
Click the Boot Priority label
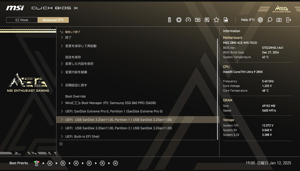(19, 163)
